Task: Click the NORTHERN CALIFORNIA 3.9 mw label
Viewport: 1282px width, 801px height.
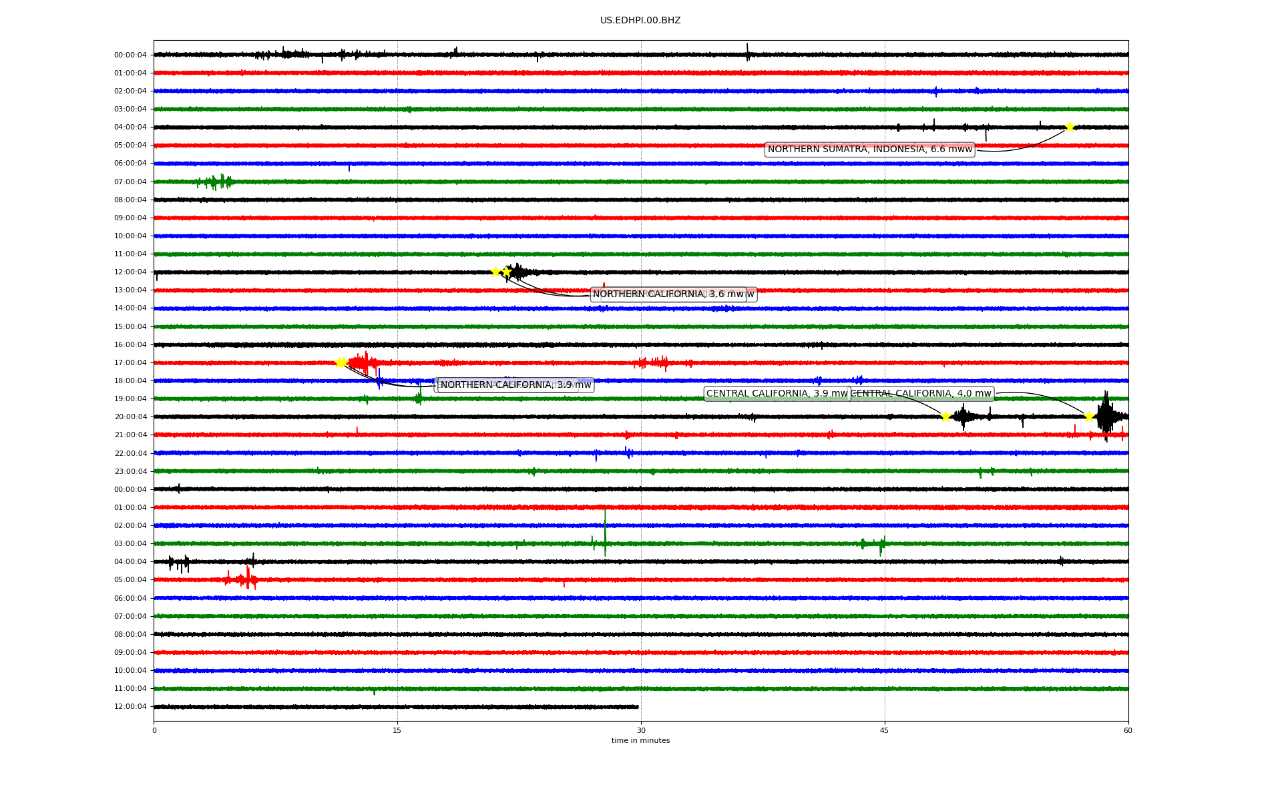Action: 515,385
